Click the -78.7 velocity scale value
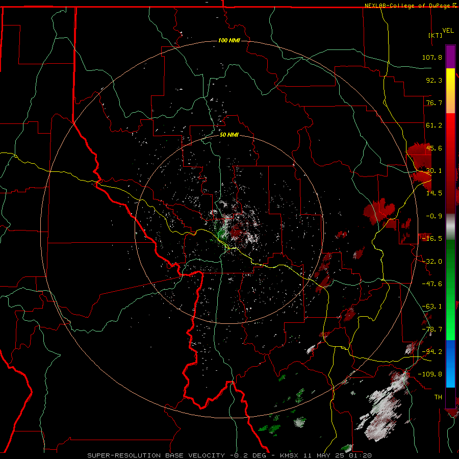Viewport: 459px width, 459px height. 432,329
